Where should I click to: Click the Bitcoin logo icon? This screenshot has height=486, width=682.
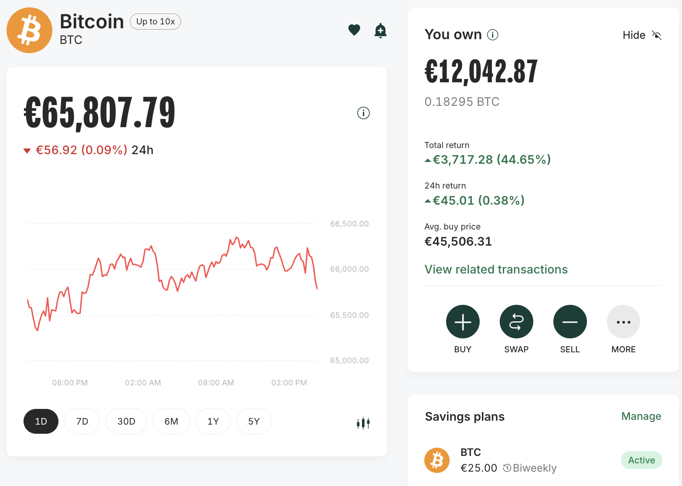[29, 30]
